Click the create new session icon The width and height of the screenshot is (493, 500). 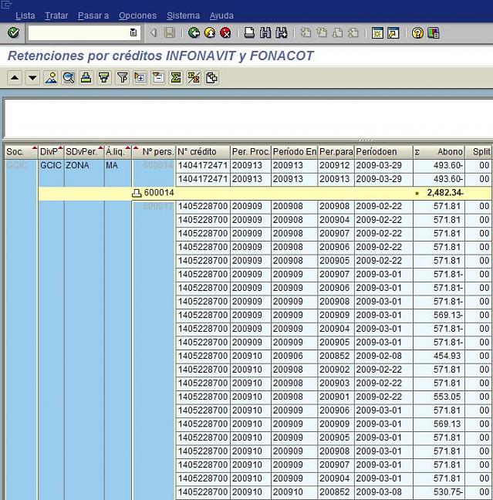[x=377, y=33]
